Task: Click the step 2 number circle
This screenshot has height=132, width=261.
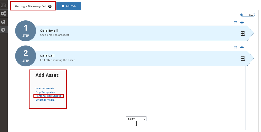Action: tap(25, 56)
